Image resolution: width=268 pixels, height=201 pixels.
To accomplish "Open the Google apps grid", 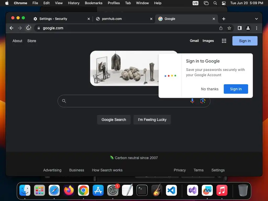I will click(x=224, y=41).
